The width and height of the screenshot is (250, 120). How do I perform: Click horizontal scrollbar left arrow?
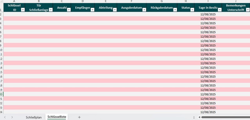pyautogui.click(x=199, y=117)
